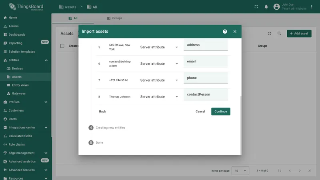Continue to creating new entities

click(x=221, y=112)
